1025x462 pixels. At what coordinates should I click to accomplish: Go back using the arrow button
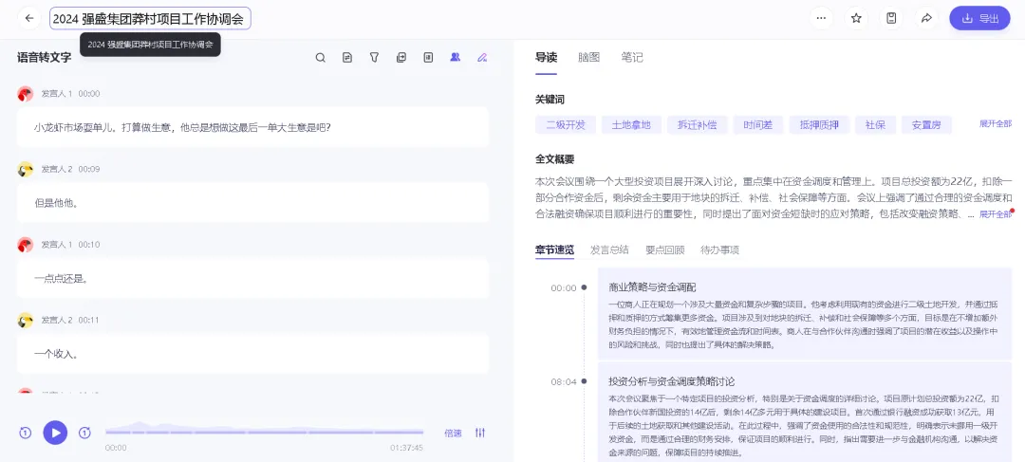point(28,18)
